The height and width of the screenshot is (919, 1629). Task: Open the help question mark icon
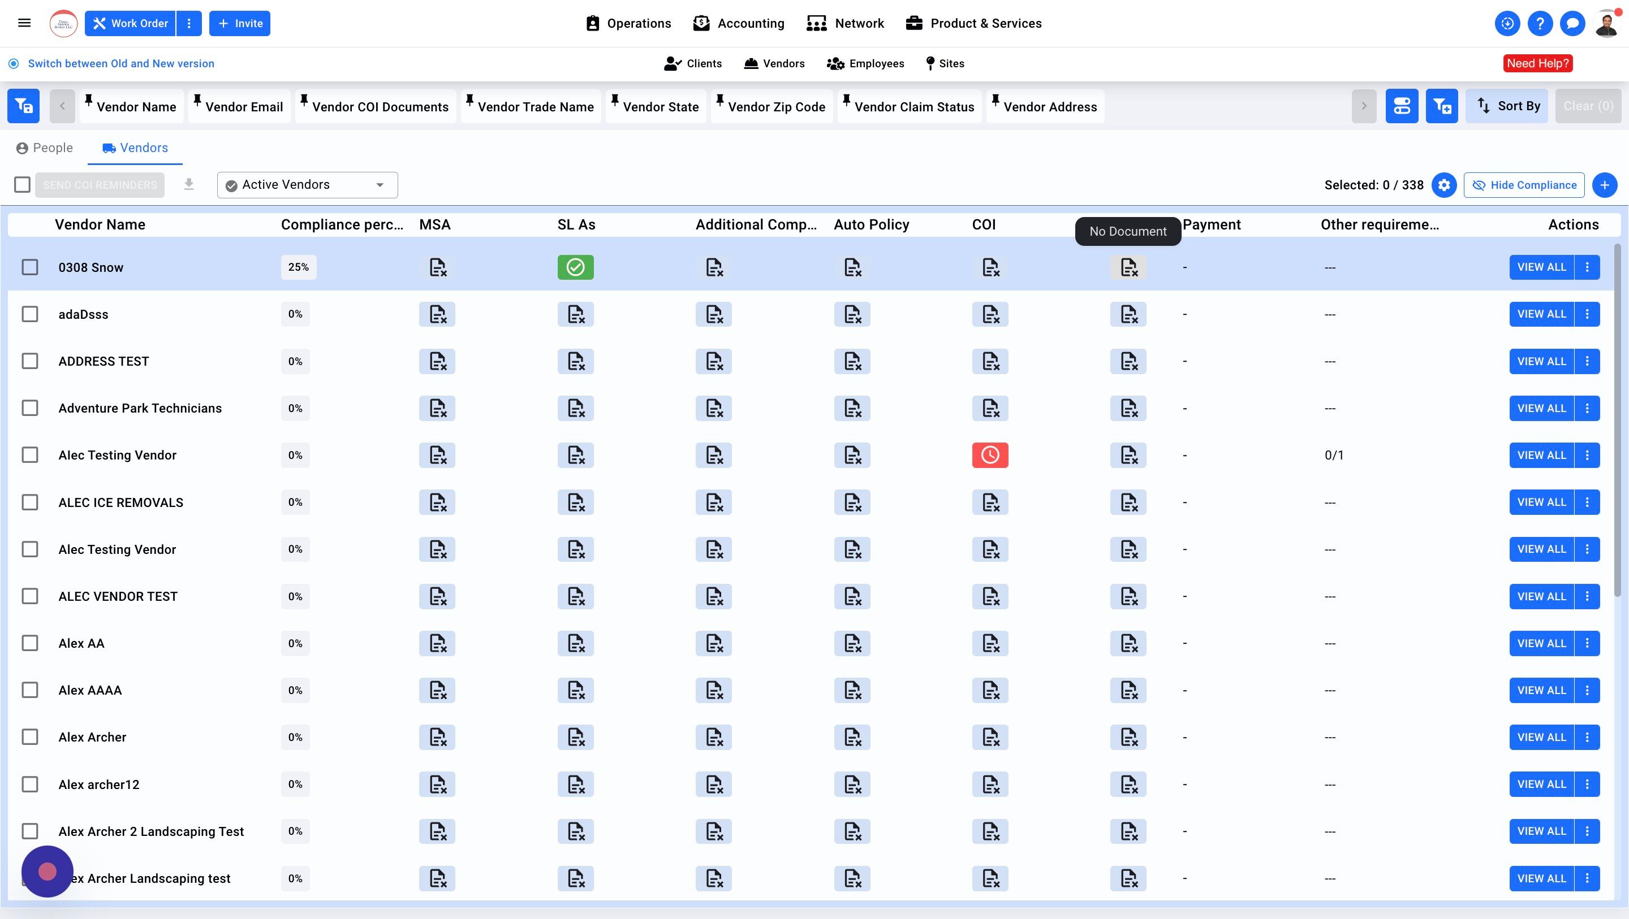[1540, 23]
